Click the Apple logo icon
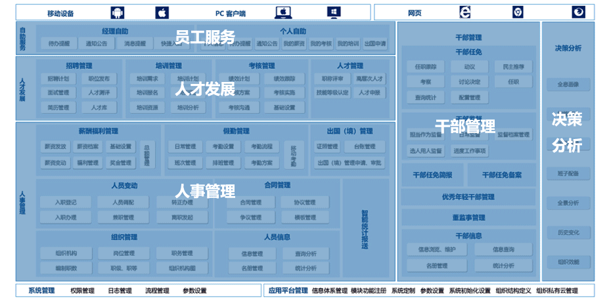Image resolution: width=609 pixels, height=301 pixels. 162,12
